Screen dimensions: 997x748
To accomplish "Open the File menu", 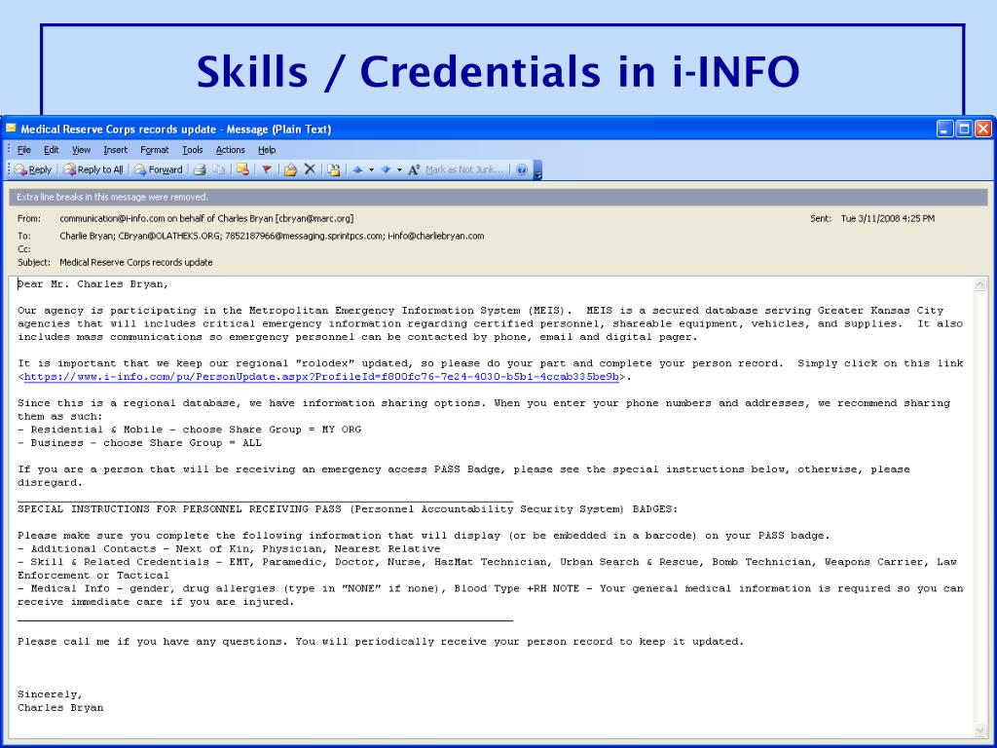I will point(24,150).
